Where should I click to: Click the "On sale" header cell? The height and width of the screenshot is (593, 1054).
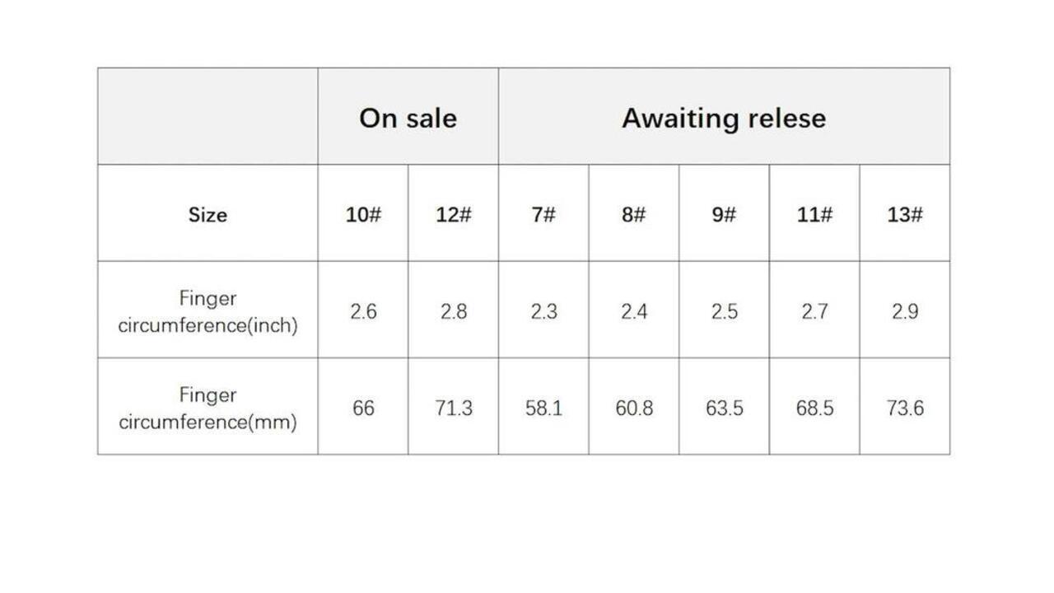[408, 117]
